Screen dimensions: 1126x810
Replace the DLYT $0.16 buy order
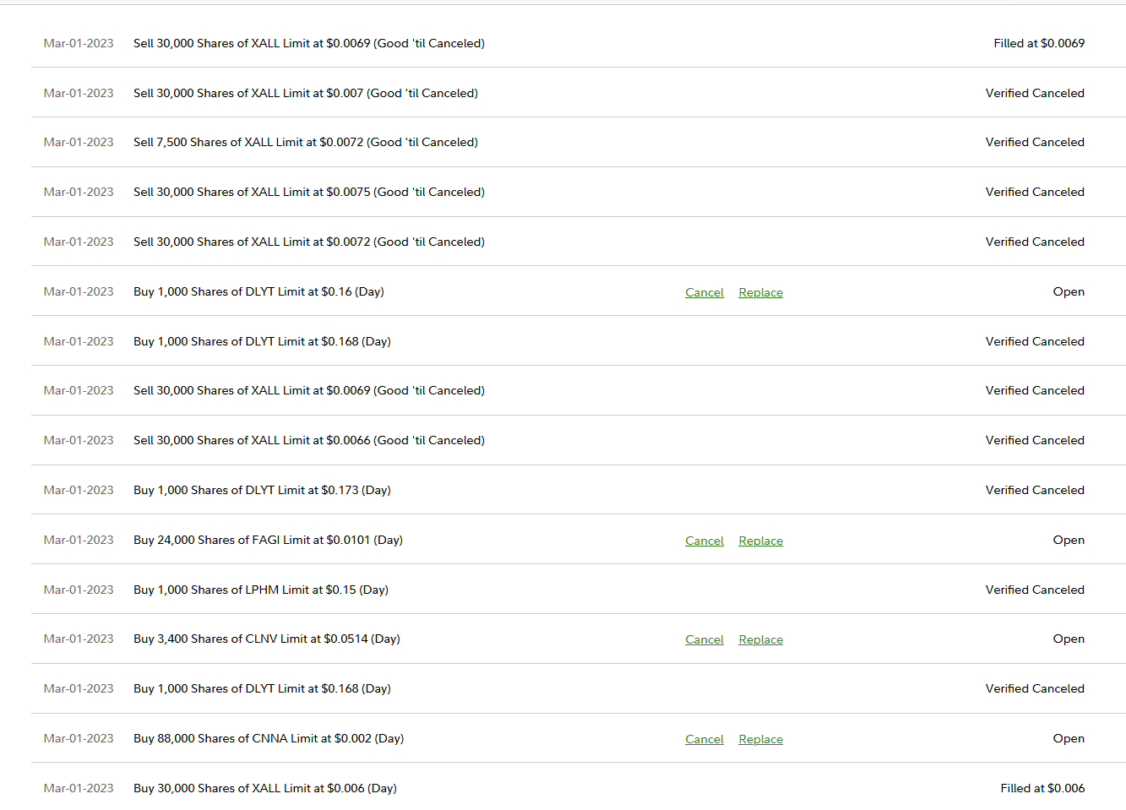760,292
